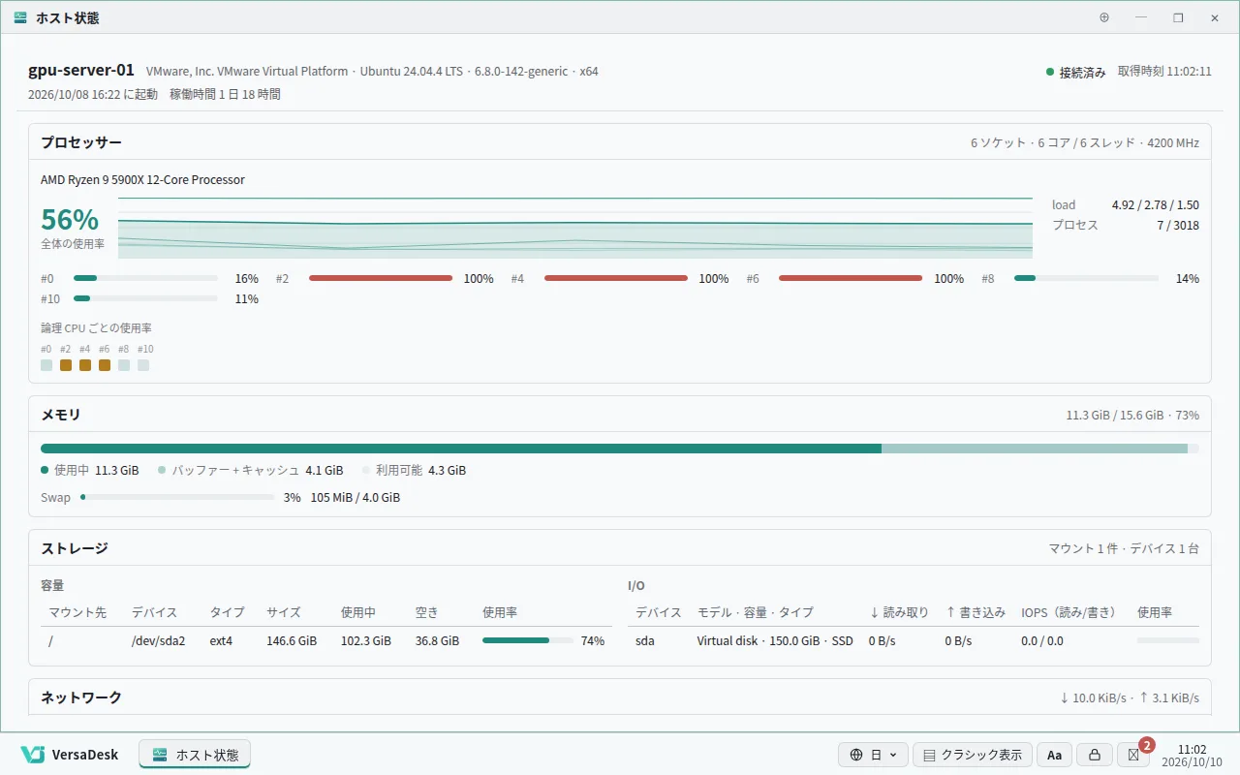Image resolution: width=1240 pixels, height=775 pixels.
Task: Click the core #10 usage bar at 11%
Action: tap(145, 298)
